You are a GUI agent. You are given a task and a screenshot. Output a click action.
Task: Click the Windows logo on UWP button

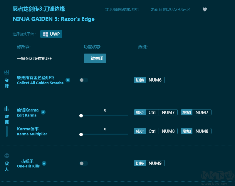click(46, 34)
